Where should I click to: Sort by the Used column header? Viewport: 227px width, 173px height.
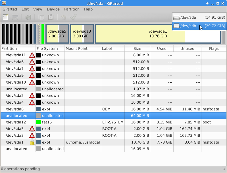pyautogui.click(x=162, y=49)
